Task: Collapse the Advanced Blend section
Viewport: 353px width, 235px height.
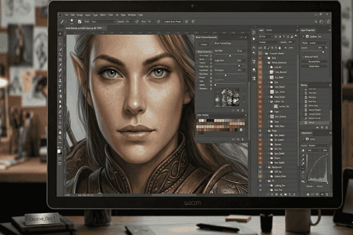Action: pyautogui.click(x=303, y=56)
